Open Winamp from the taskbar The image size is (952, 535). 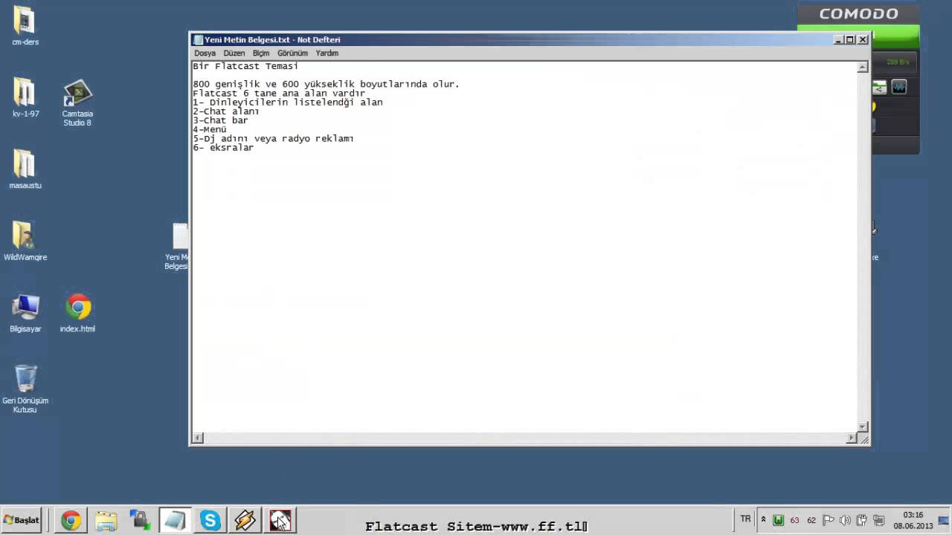(x=245, y=521)
